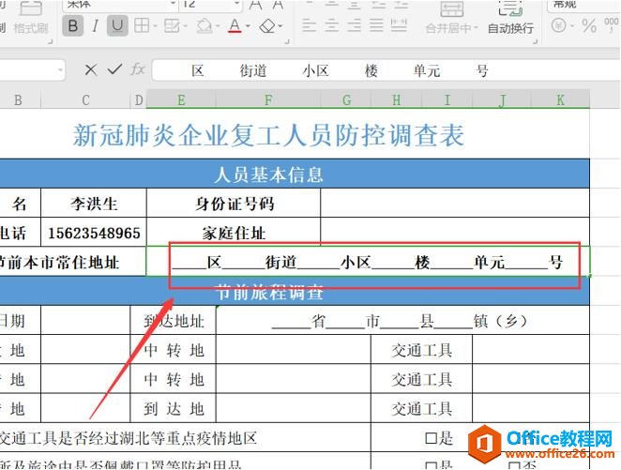Select the phone number 15623548965 cell
This screenshot has height=470, width=621.
(94, 233)
